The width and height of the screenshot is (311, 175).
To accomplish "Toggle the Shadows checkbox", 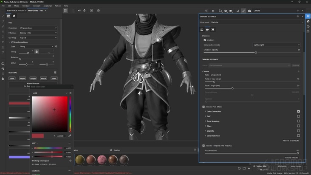I will pyautogui.click(x=205, y=40).
